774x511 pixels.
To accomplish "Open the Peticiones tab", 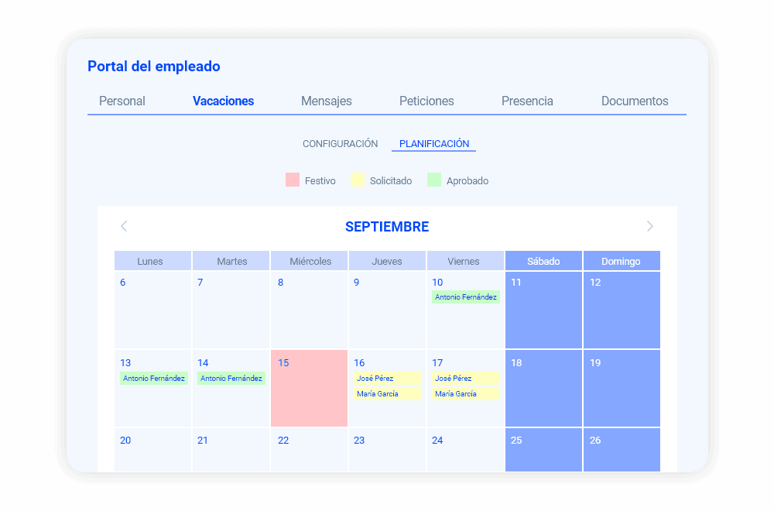I will [x=426, y=101].
